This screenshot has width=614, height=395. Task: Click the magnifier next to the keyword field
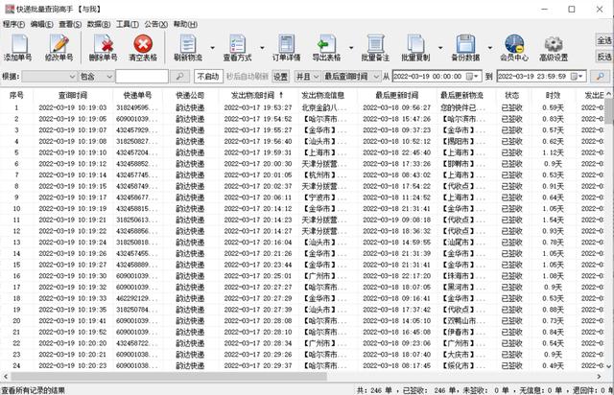coord(179,77)
